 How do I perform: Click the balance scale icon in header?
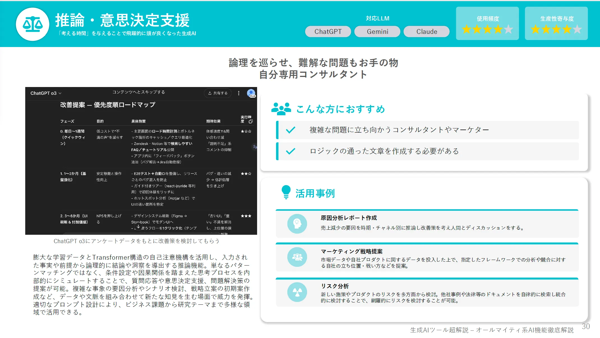(x=33, y=24)
